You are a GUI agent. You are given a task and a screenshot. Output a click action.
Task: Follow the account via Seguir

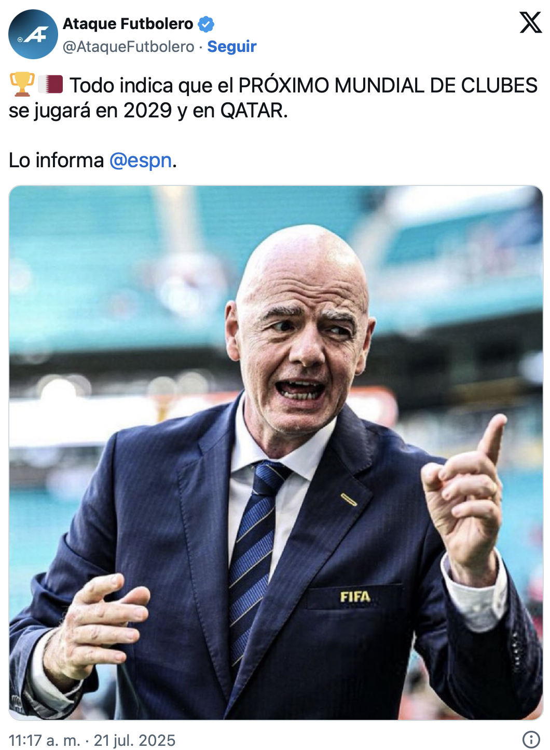(232, 46)
